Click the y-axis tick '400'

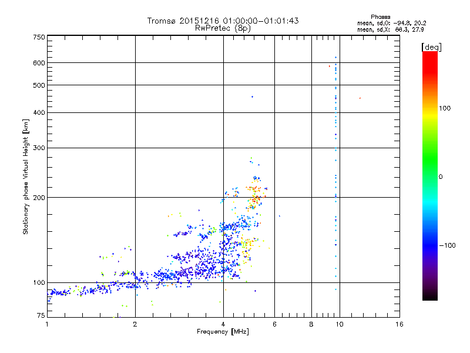[x=39, y=112]
